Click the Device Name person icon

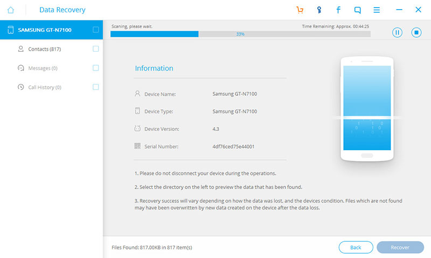coord(137,94)
